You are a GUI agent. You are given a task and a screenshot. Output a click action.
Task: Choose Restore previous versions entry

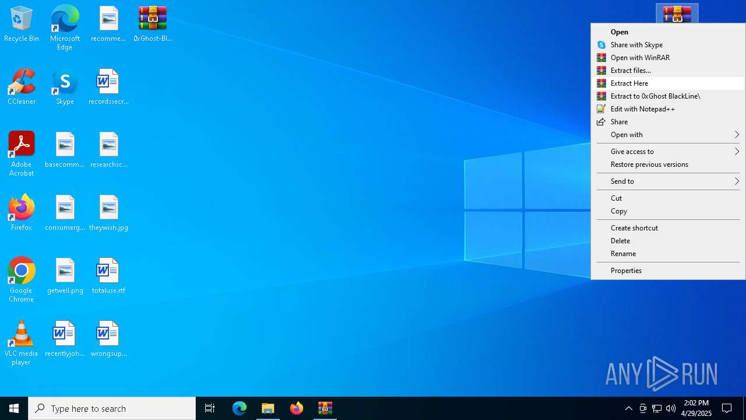(668, 164)
